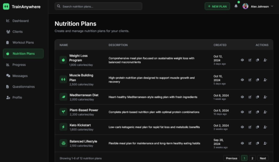Viewport: 279px width, 162px height.
Task: Go to Messages in the sidebar
Action: 20,76
